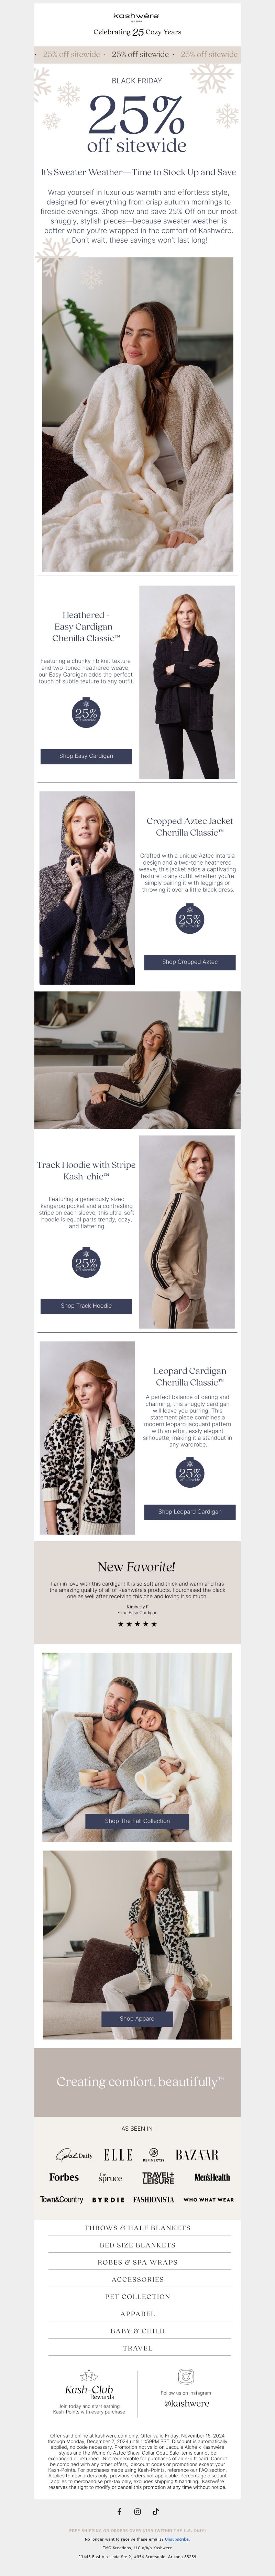Click the Shop Cropped Aztec button
Viewport: 275px width, 2576px height.
(190, 962)
